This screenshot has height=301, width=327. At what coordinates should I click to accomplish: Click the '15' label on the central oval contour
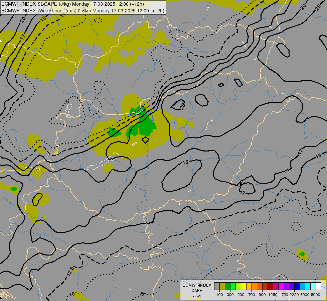pyautogui.click(x=185, y=162)
